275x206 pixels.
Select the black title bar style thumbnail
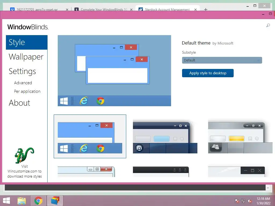(161, 172)
